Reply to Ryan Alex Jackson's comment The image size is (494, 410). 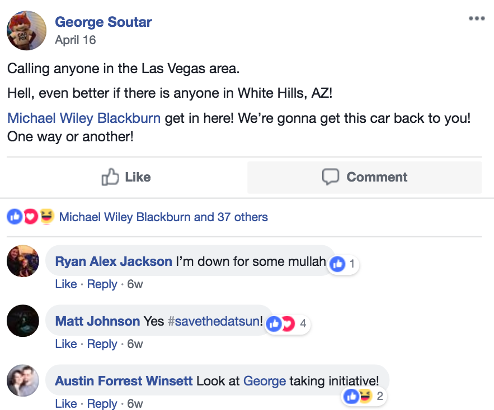pyautogui.click(x=102, y=284)
